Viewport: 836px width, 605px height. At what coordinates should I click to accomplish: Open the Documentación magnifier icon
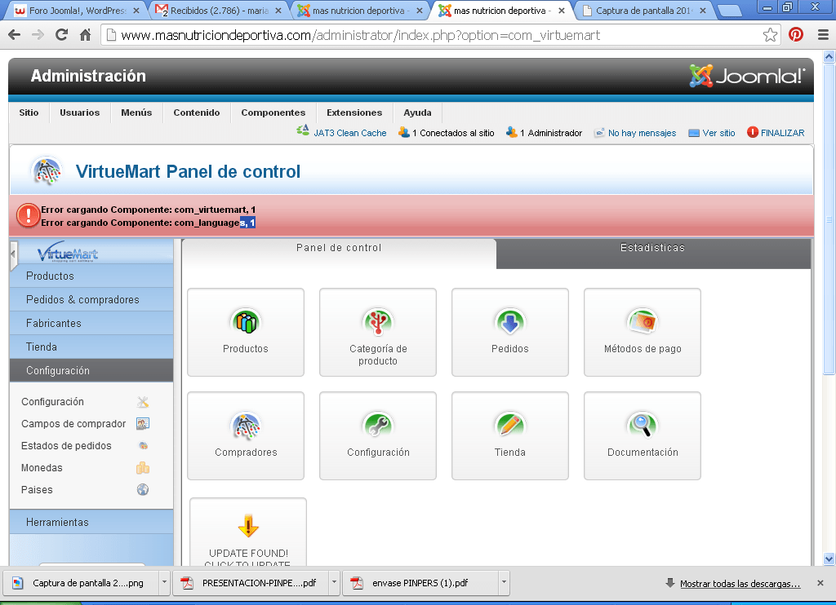click(642, 426)
